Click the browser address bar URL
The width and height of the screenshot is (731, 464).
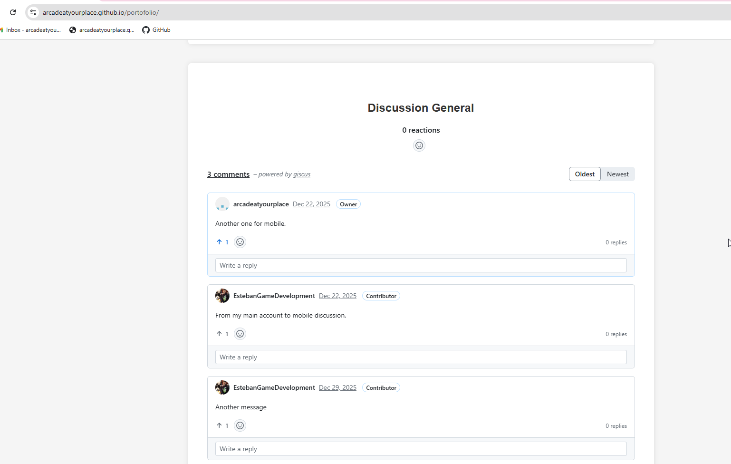[101, 12]
